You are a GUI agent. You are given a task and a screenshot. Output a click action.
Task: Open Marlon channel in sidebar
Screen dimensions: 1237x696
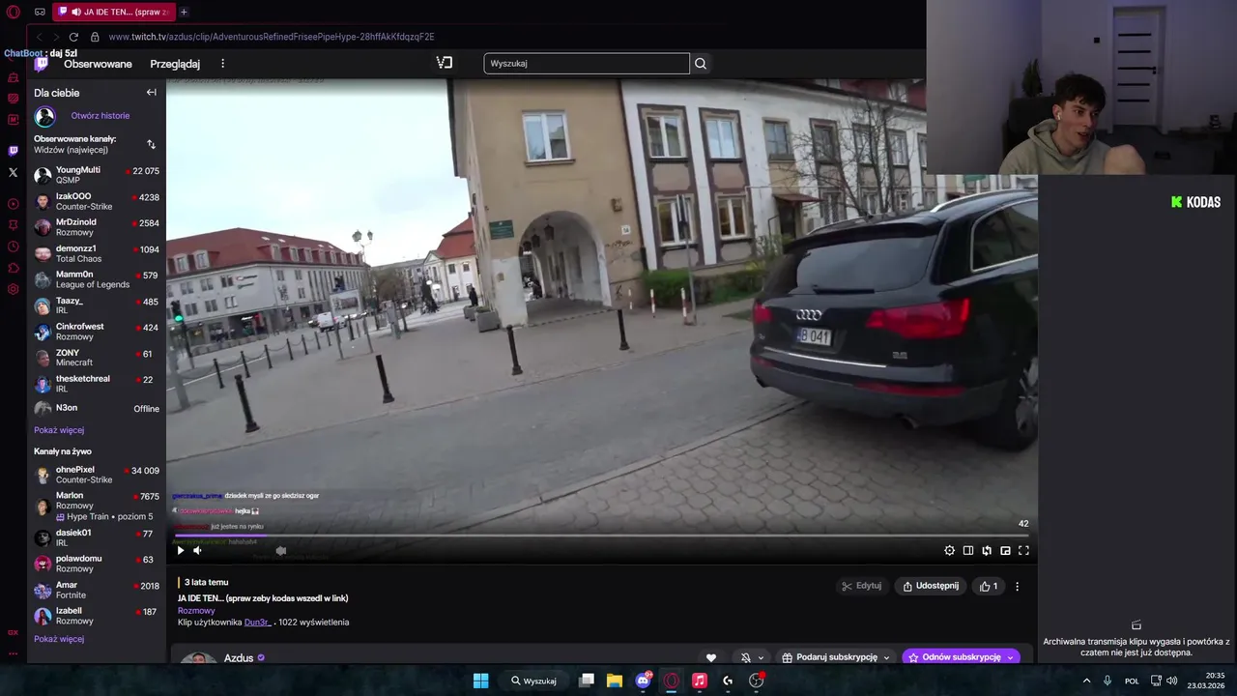[97, 506]
